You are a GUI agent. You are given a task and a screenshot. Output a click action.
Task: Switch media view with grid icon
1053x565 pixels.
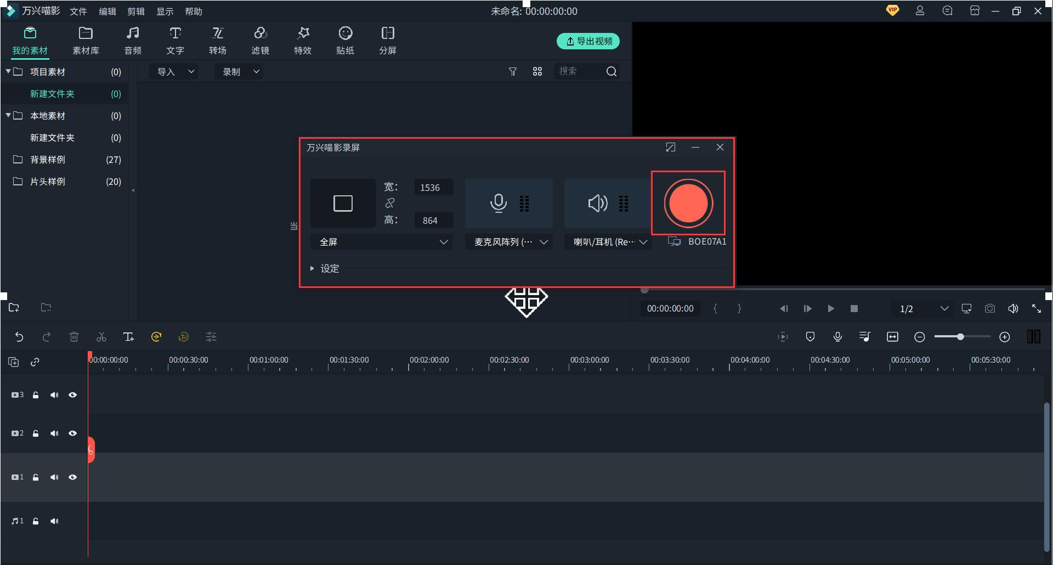tap(537, 71)
